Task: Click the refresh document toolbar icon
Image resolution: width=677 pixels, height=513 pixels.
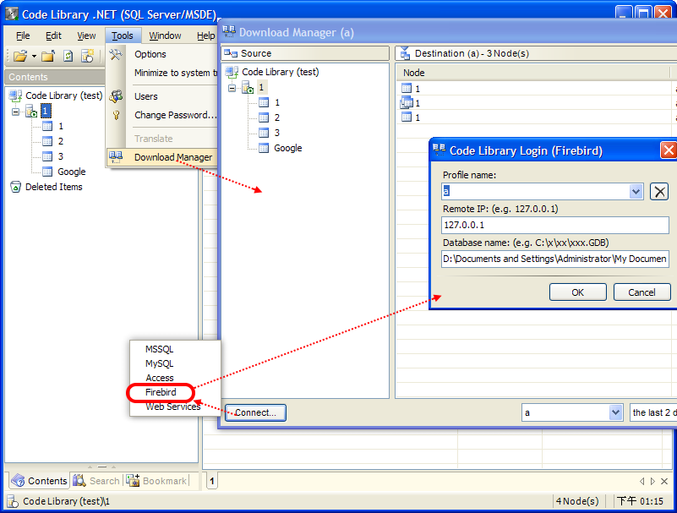Action: tap(68, 56)
